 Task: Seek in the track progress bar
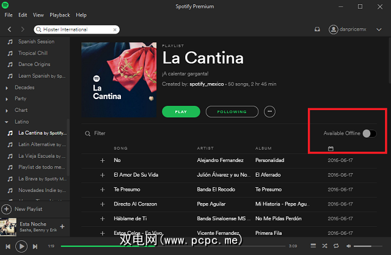(173, 246)
